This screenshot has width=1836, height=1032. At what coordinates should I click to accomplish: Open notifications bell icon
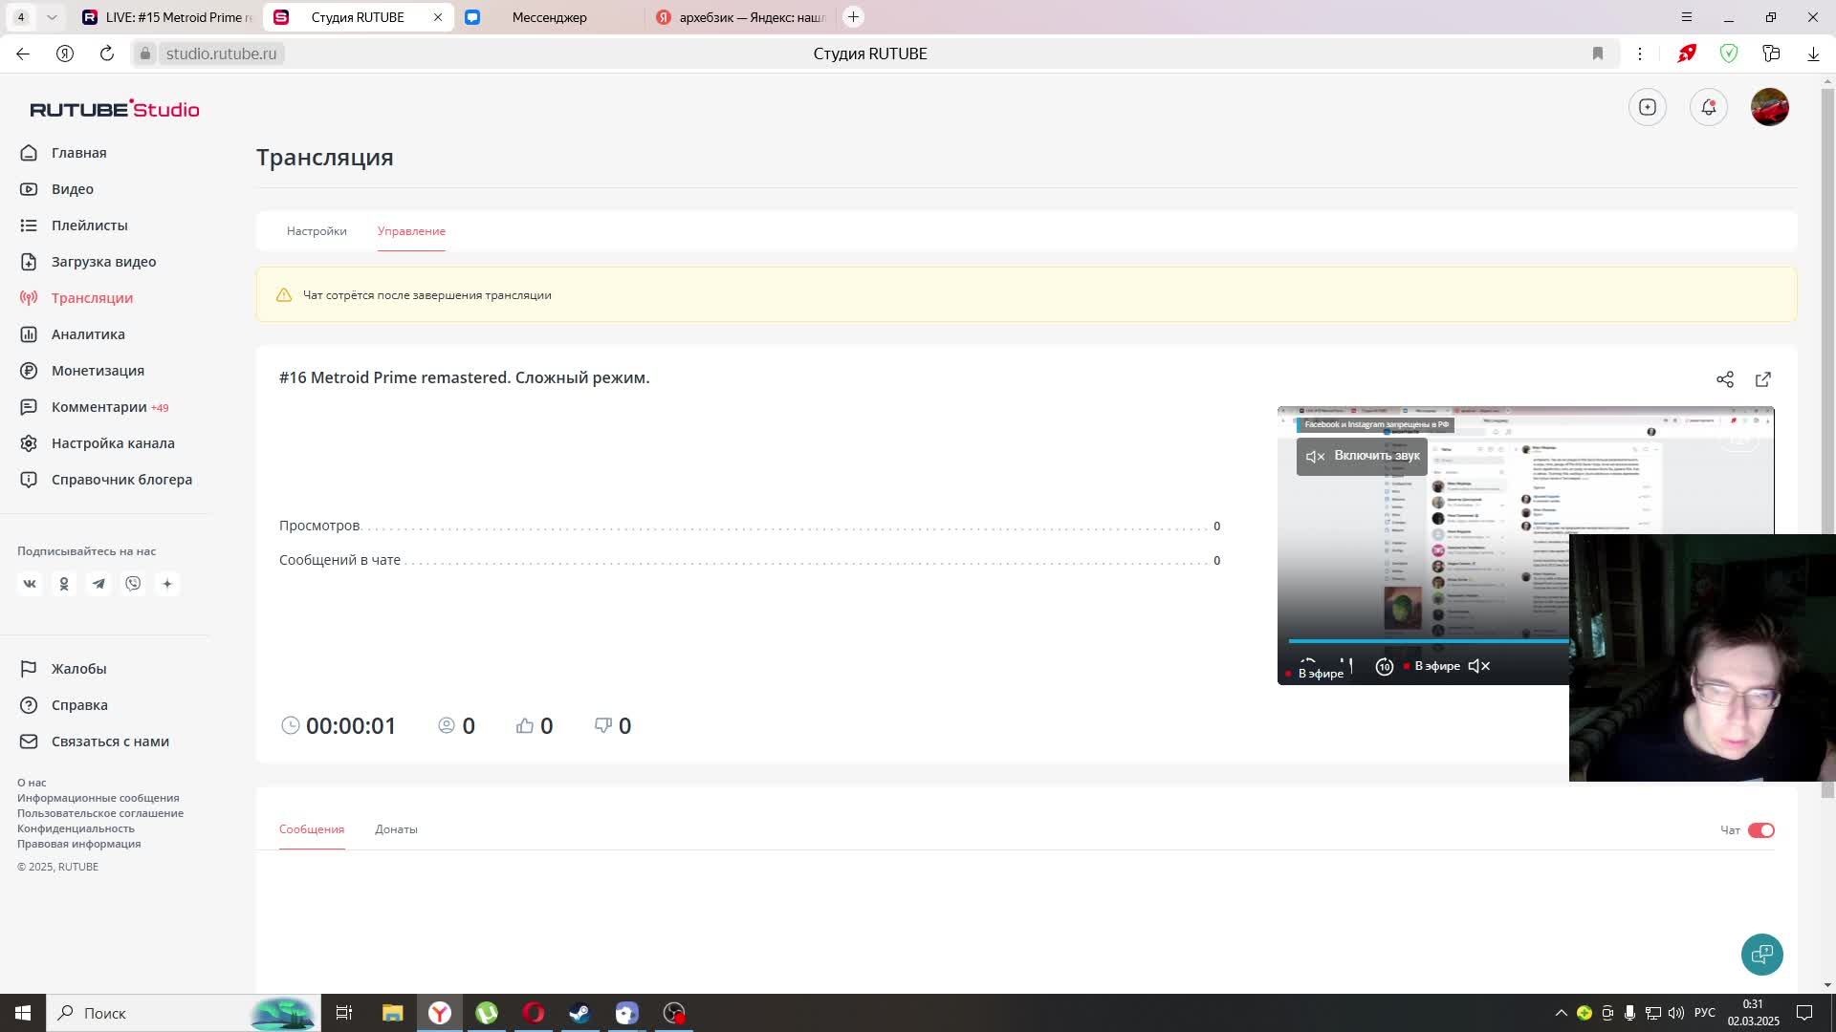(1708, 107)
